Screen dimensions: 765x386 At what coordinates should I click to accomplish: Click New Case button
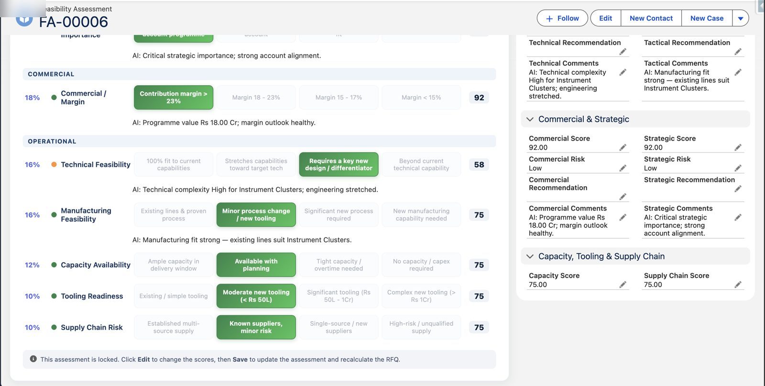click(707, 18)
